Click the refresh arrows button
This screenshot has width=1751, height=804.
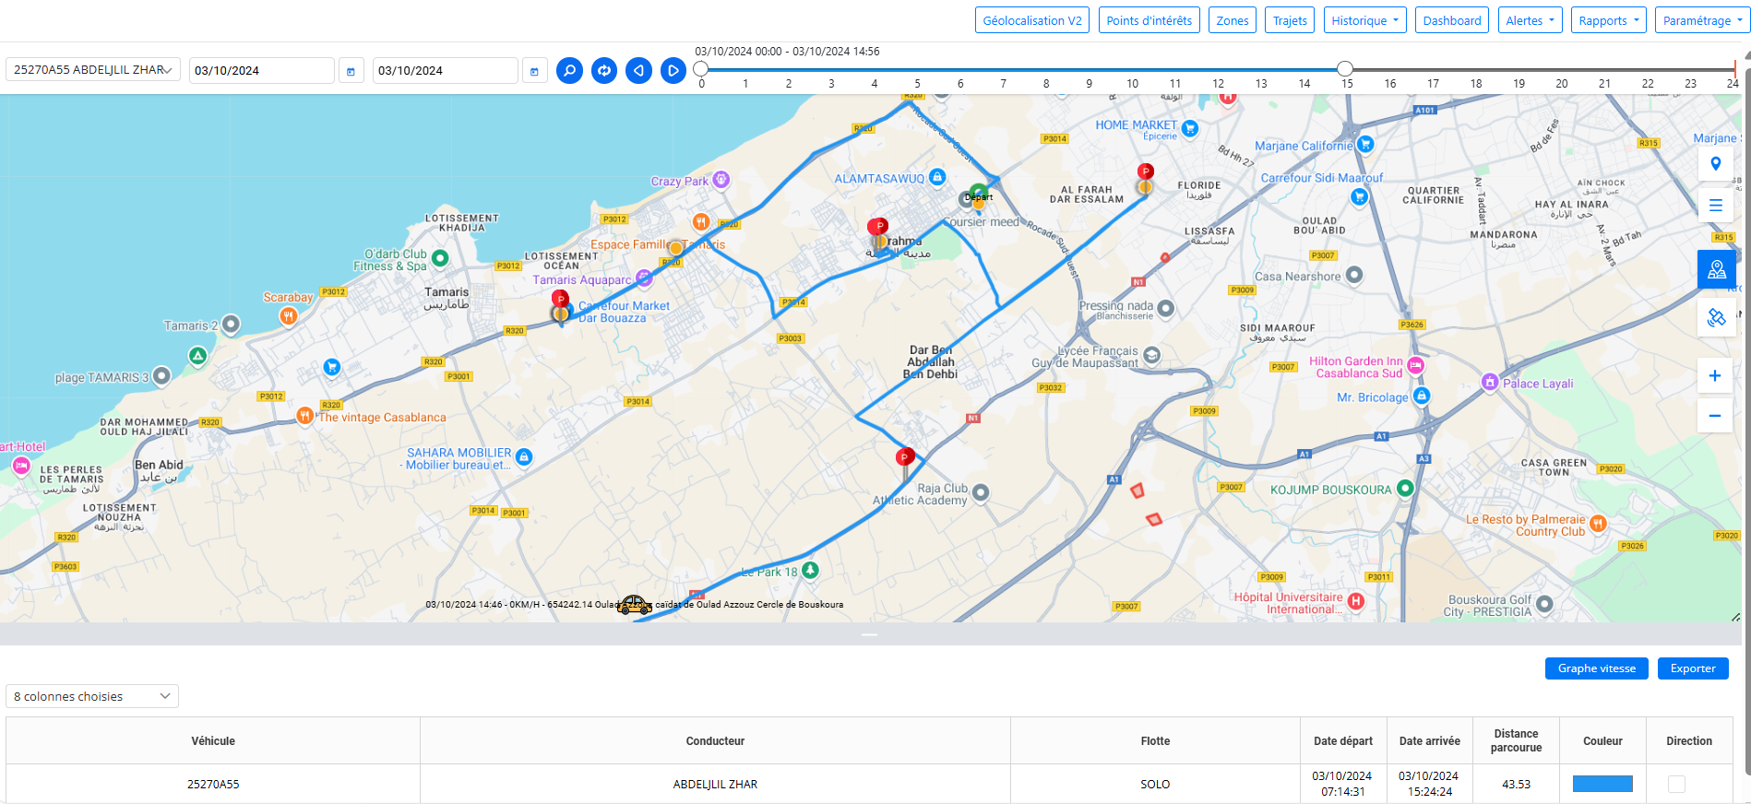click(x=604, y=70)
